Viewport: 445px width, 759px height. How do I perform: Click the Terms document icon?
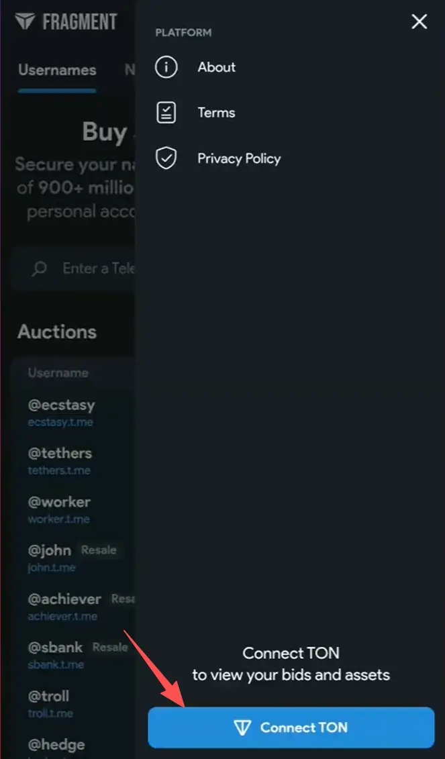(x=166, y=113)
